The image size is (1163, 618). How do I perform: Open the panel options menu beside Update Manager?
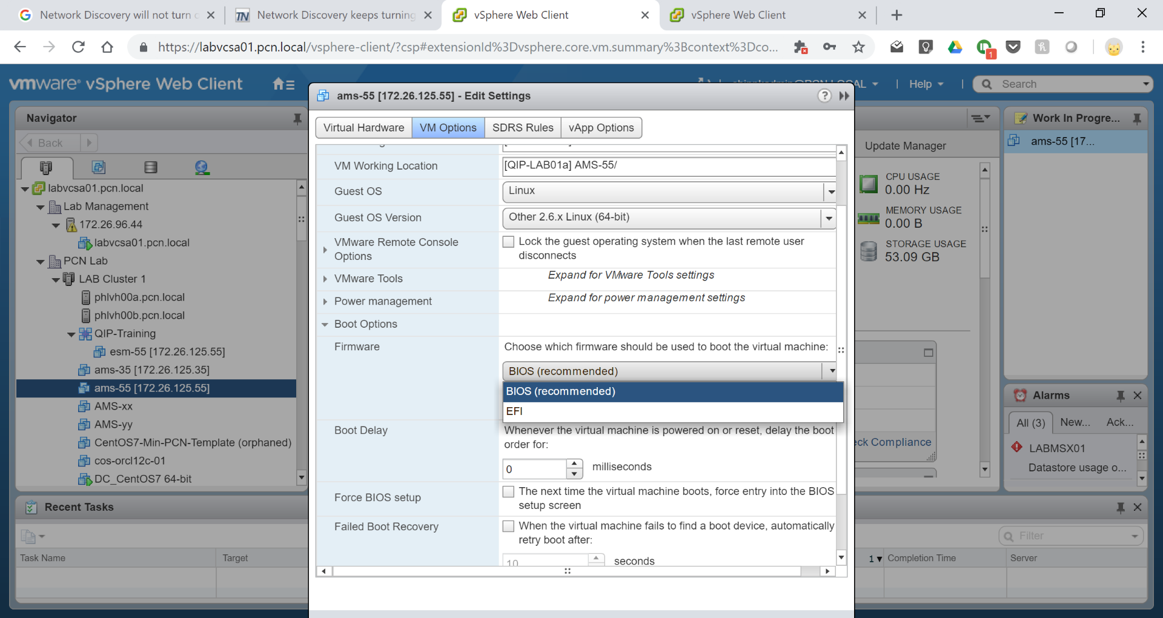click(x=981, y=118)
